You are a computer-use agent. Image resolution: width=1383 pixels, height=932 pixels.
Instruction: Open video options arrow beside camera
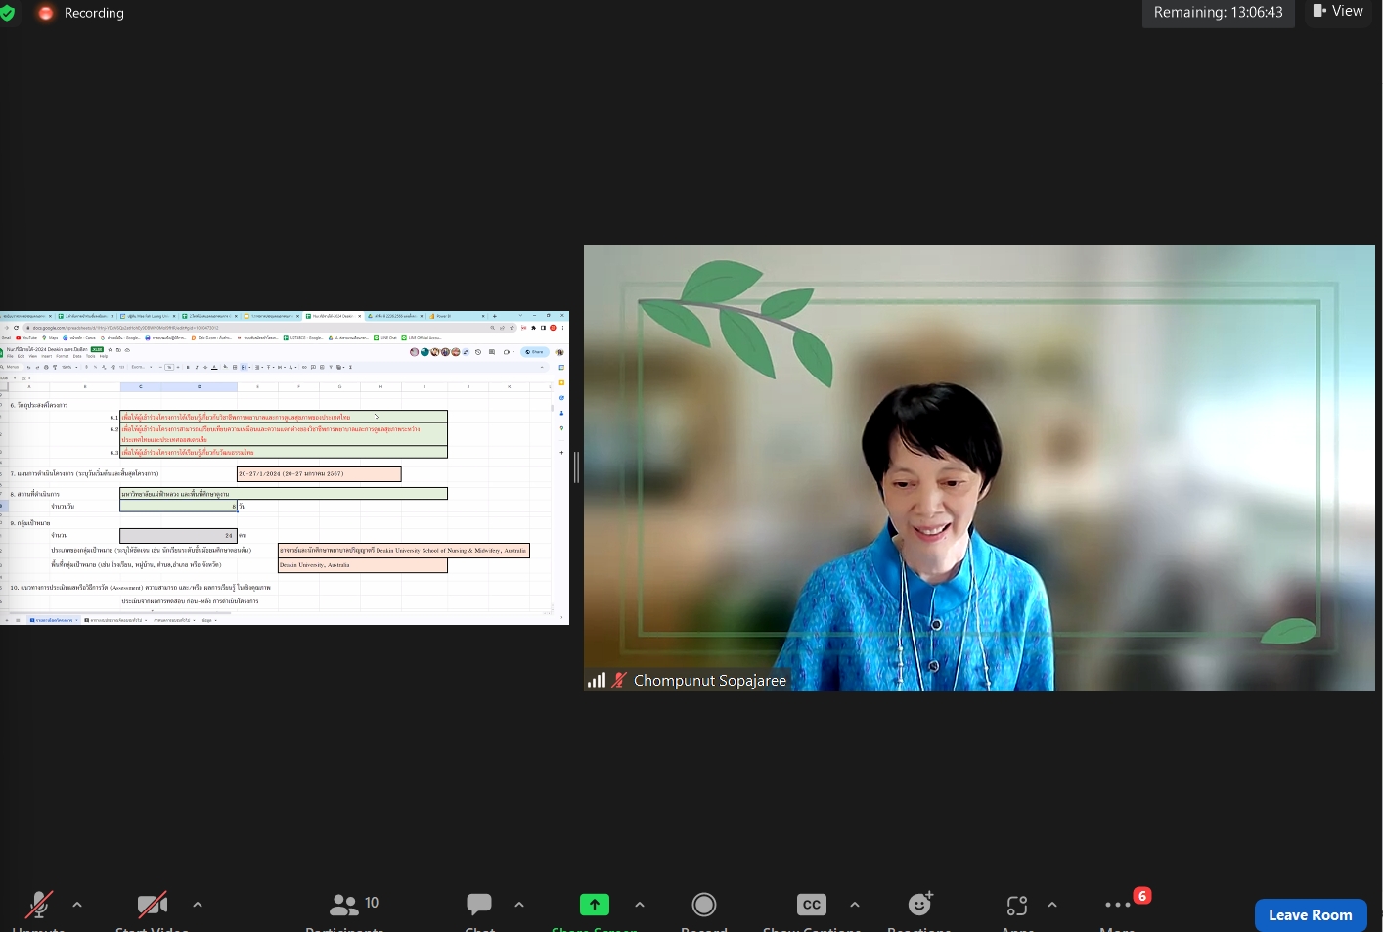pyautogui.click(x=198, y=905)
